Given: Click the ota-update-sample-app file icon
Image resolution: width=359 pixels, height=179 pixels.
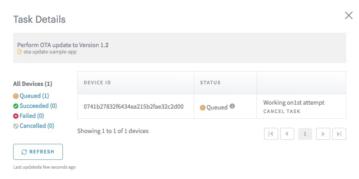Looking at the screenshot, I should [x=20, y=52].
